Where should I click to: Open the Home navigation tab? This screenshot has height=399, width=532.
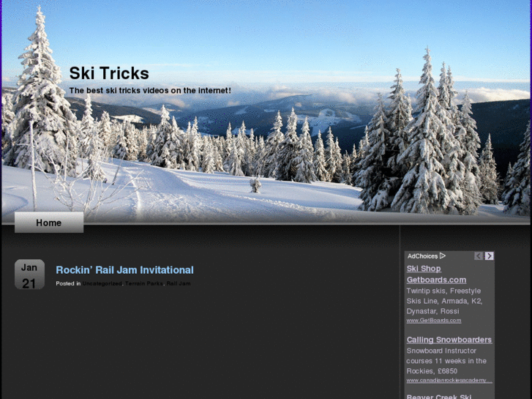tap(49, 223)
